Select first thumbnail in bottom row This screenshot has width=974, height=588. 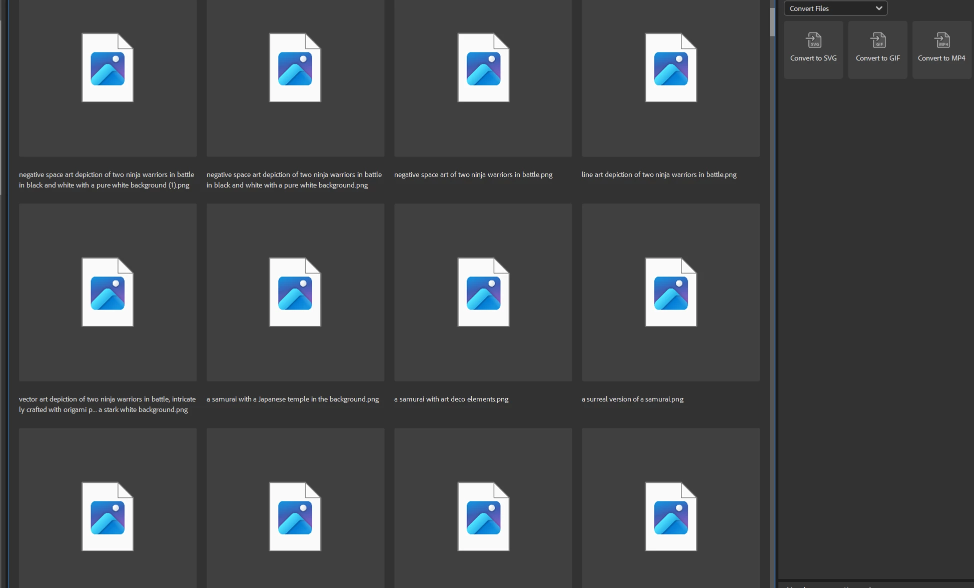pos(108,517)
